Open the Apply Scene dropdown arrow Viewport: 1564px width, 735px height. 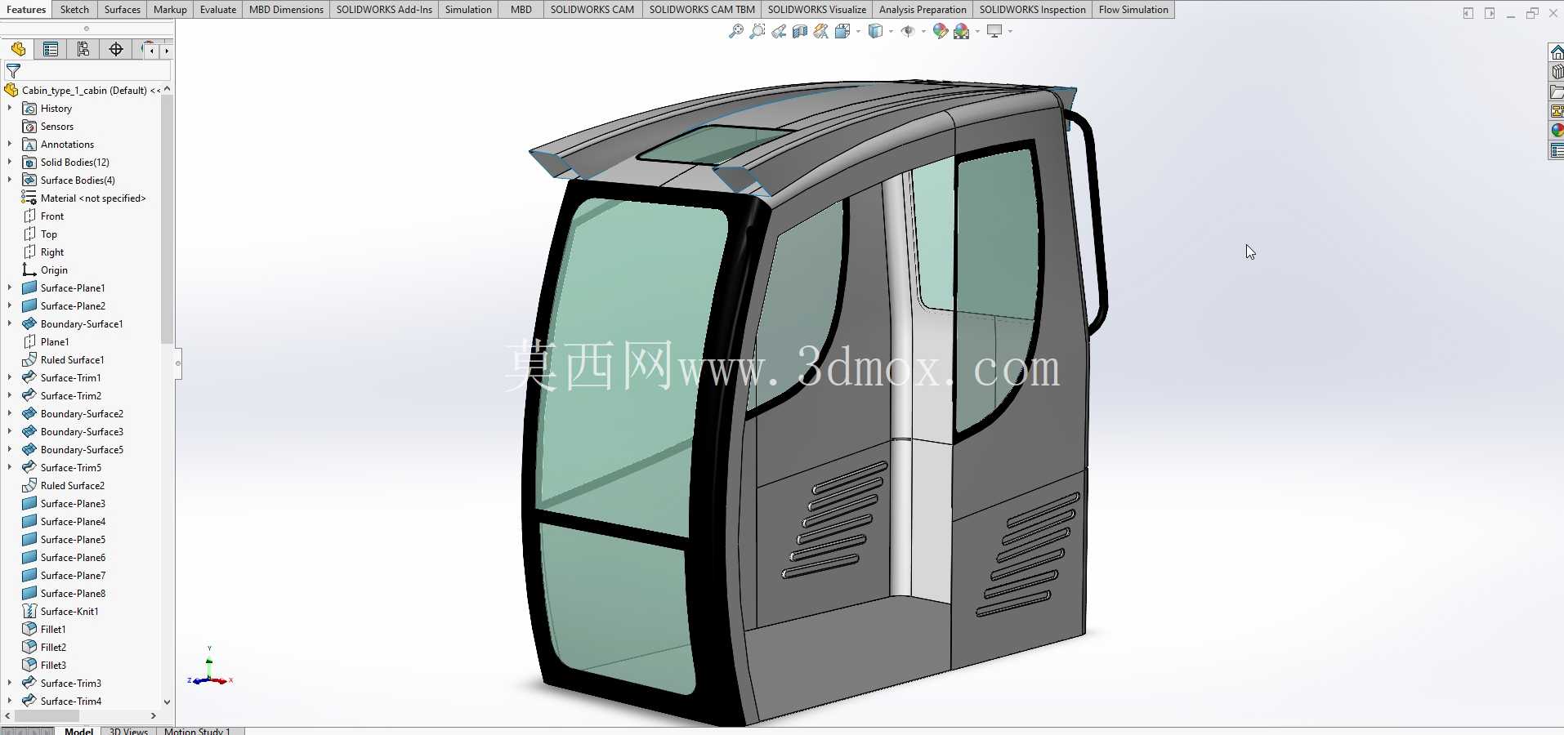pyautogui.click(x=977, y=31)
